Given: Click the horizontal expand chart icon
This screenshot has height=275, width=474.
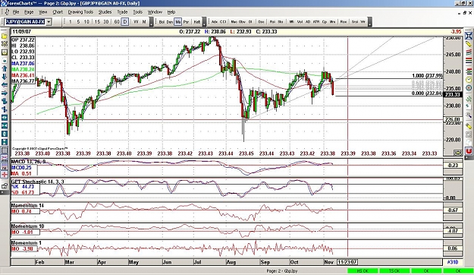Looking at the screenshot, I should pyautogui.click(x=5, y=118).
